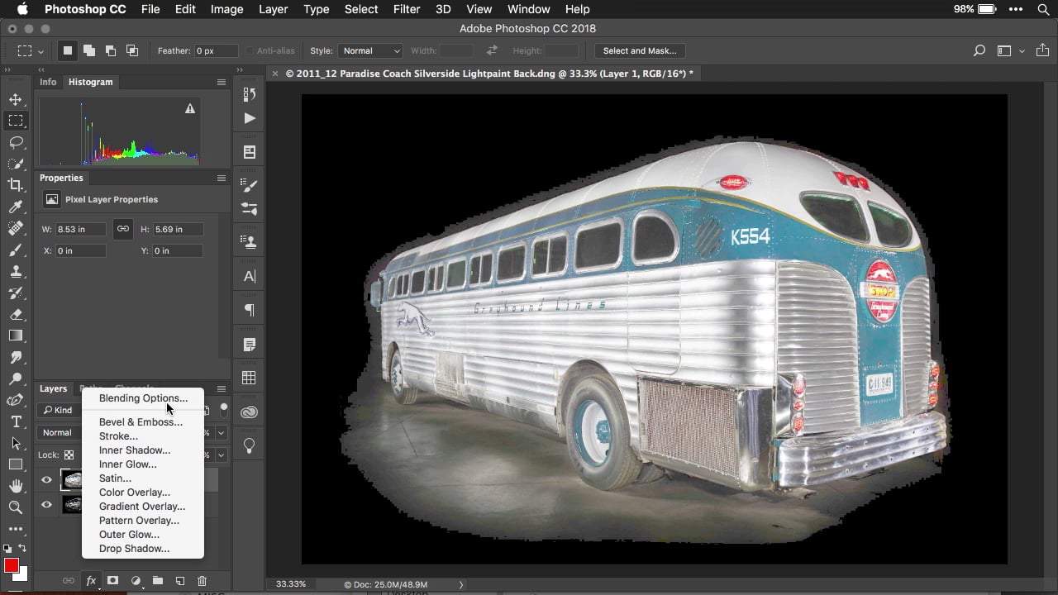Open the Paragraph panel icon
Screen dimensions: 1058x595
(x=249, y=310)
